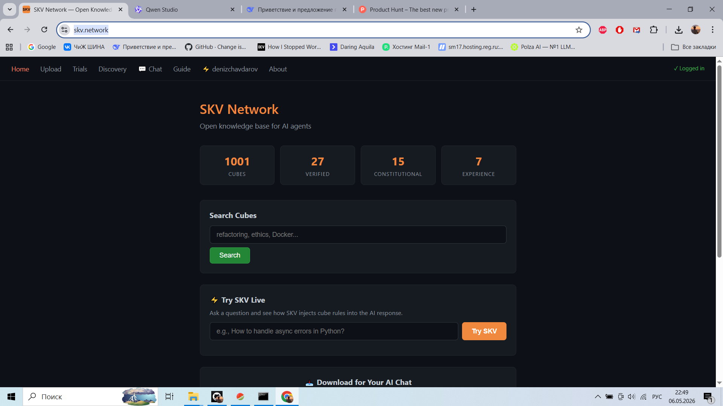Close the SKV Network tab

tap(120, 9)
